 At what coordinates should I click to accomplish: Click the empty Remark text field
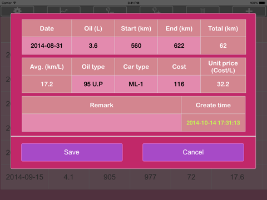click(101, 123)
